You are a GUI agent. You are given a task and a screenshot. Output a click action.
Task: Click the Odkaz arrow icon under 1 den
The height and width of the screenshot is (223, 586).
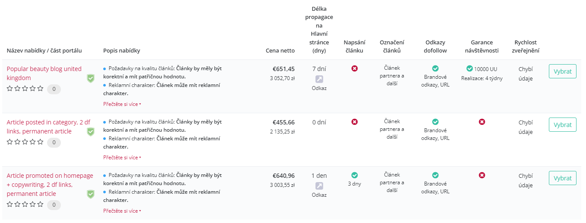[319, 186]
